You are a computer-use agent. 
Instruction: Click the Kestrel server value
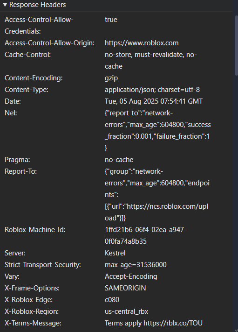click(x=115, y=253)
